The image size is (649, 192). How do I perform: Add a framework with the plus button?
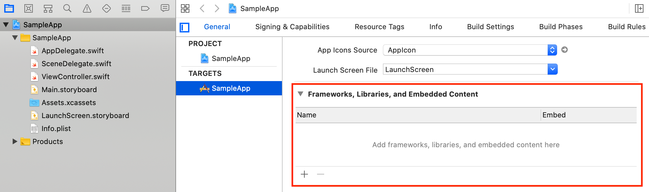pyautogui.click(x=304, y=174)
